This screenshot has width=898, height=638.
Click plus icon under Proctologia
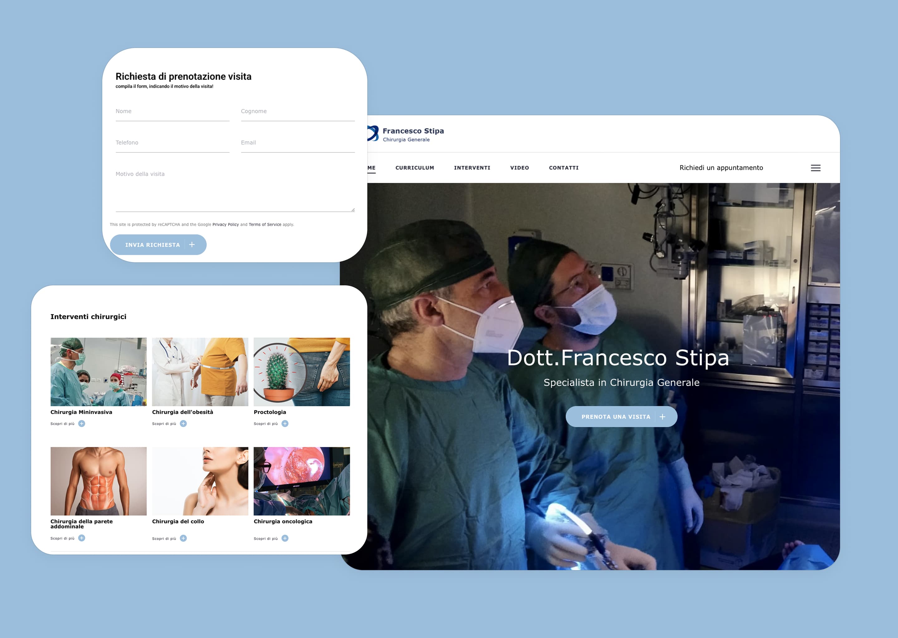[285, 423]
